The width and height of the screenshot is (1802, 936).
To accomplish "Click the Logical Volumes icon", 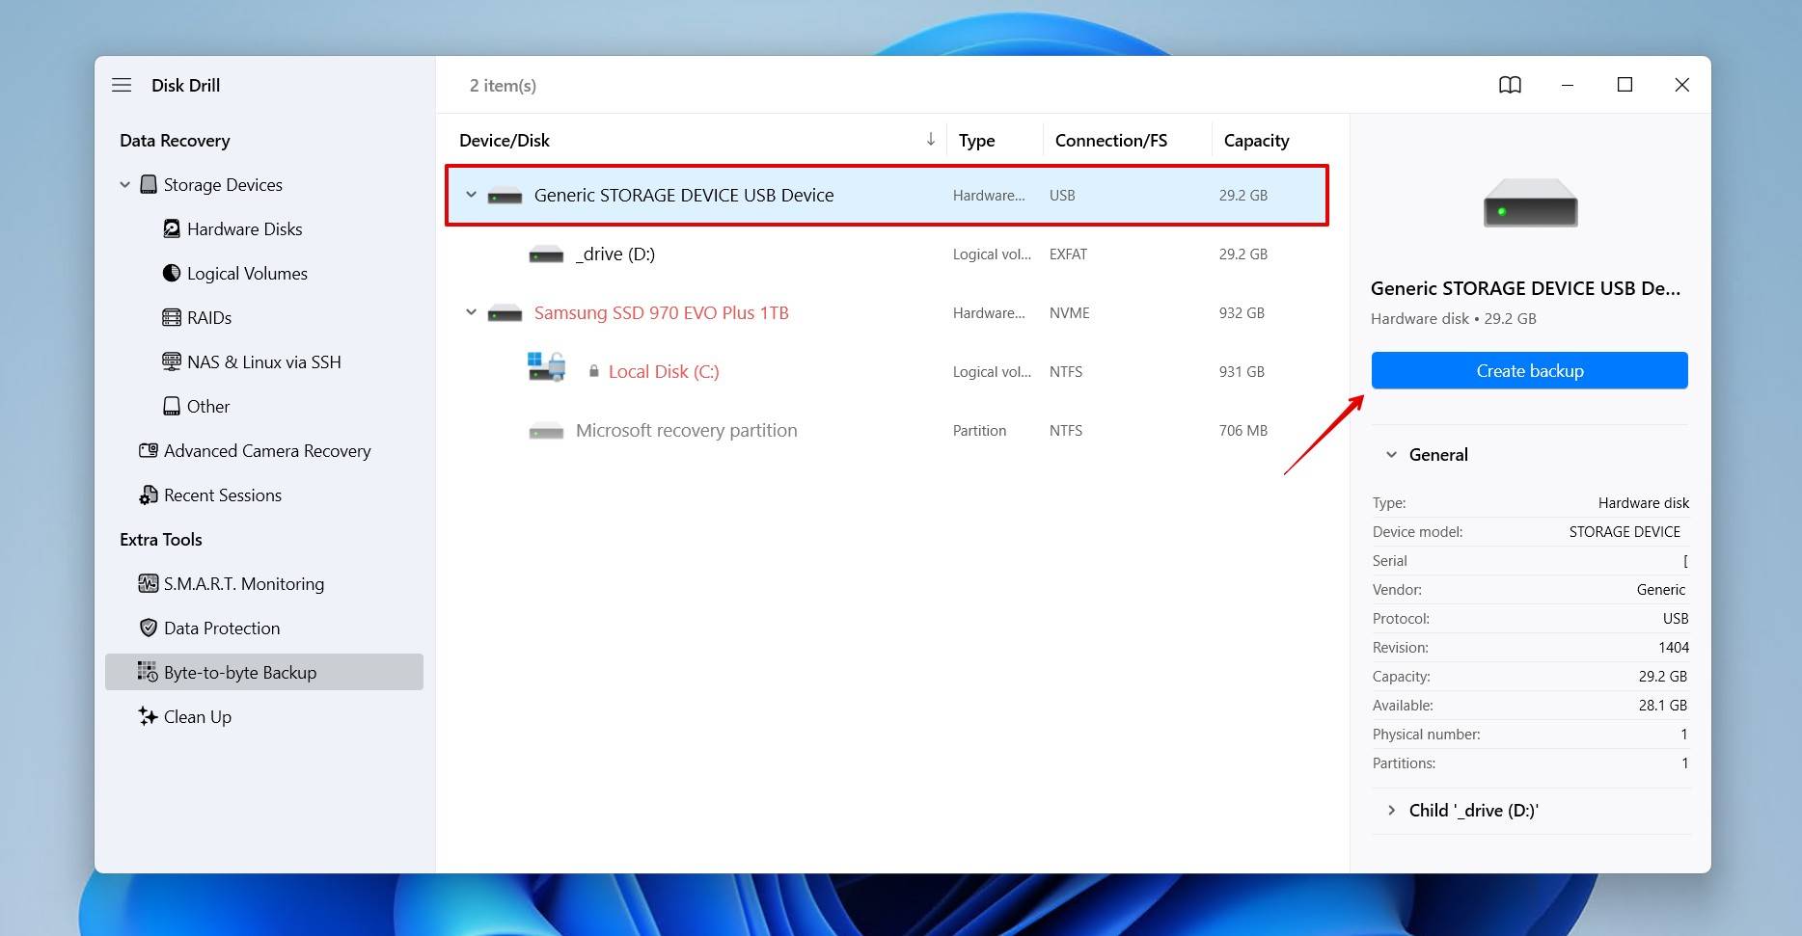I will 171,273.
